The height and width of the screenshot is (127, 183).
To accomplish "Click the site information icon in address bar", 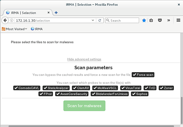I will coord(12,20).
